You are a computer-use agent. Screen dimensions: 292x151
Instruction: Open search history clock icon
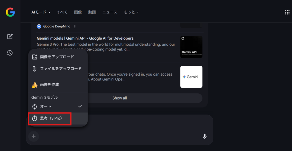point(10,53)
